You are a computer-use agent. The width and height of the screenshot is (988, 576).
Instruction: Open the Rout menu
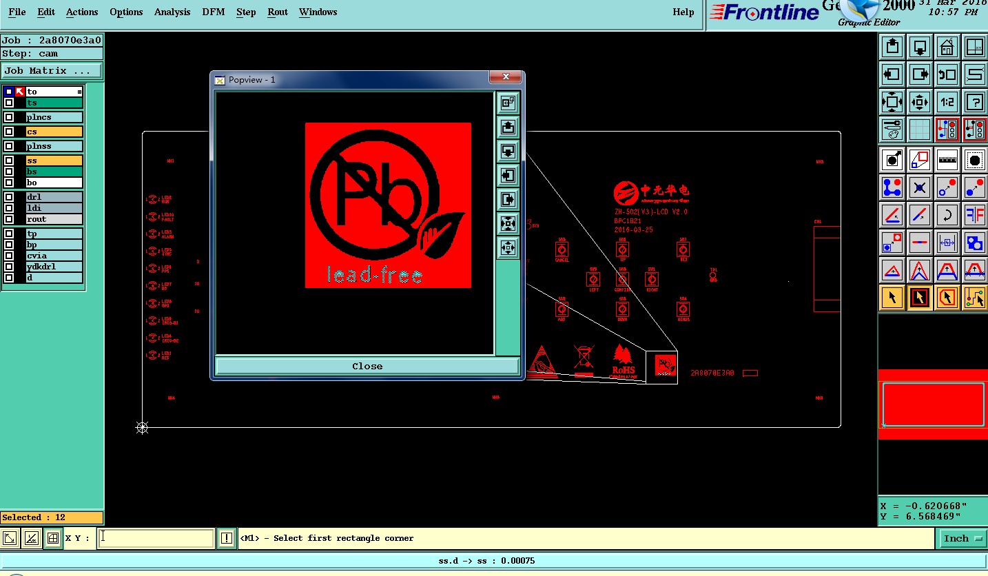click(x=278, y=12)
